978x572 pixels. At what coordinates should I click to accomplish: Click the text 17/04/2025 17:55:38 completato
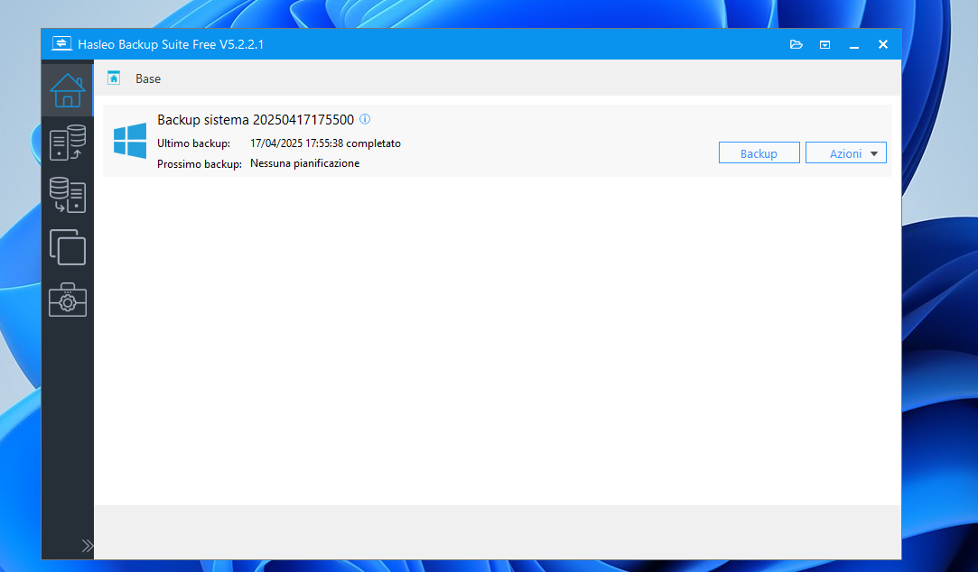pyautogui.click(x=325, y=143)
